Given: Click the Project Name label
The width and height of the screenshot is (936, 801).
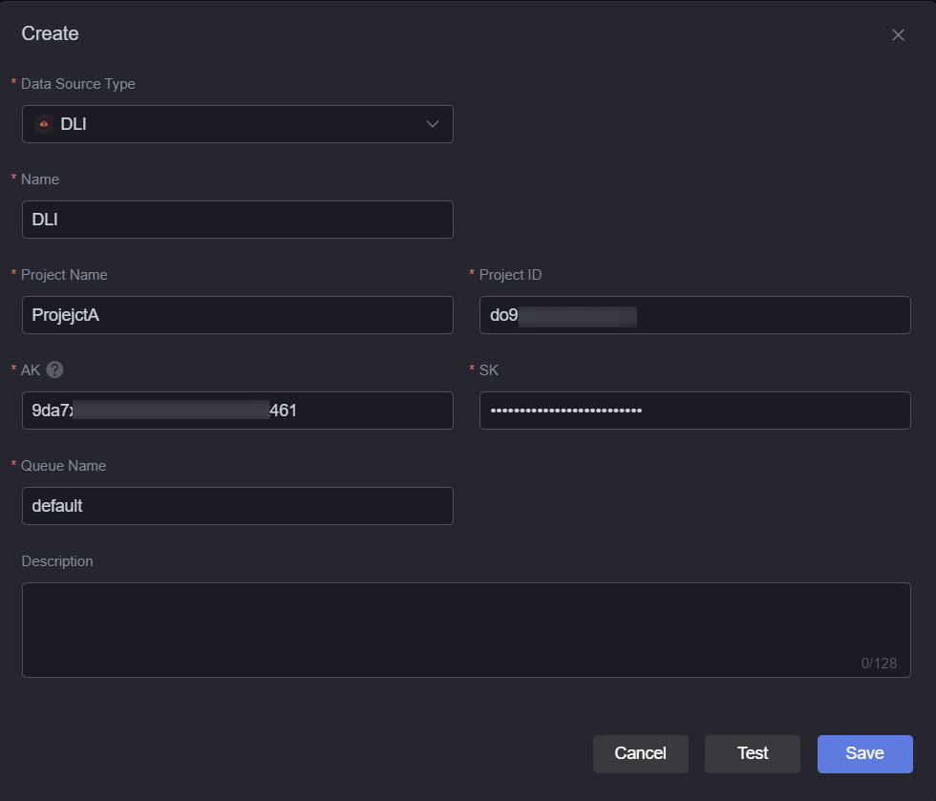Looking at the screenshot, I should tap(65, 275).
